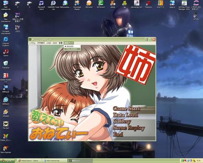Launch BitTorrent from the desktop

[101, 4]
